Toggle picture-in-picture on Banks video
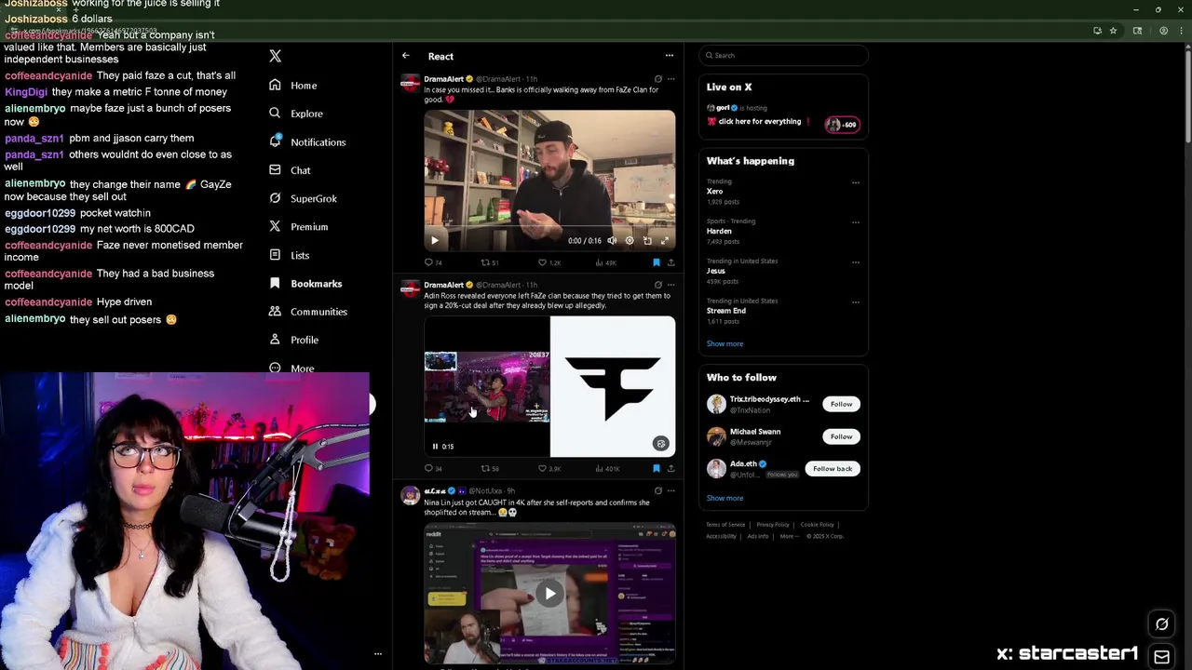The image size is (1192, 670). coord(647,241)
